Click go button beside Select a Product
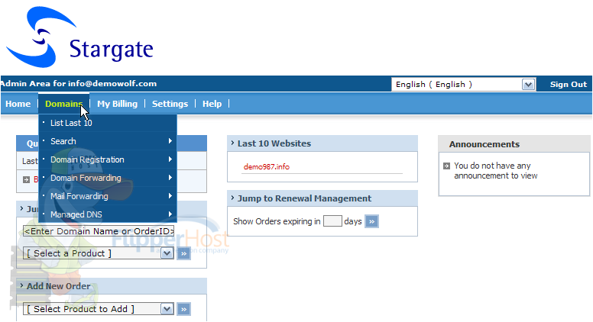593x322 pixels. click(x=184, y=253)
